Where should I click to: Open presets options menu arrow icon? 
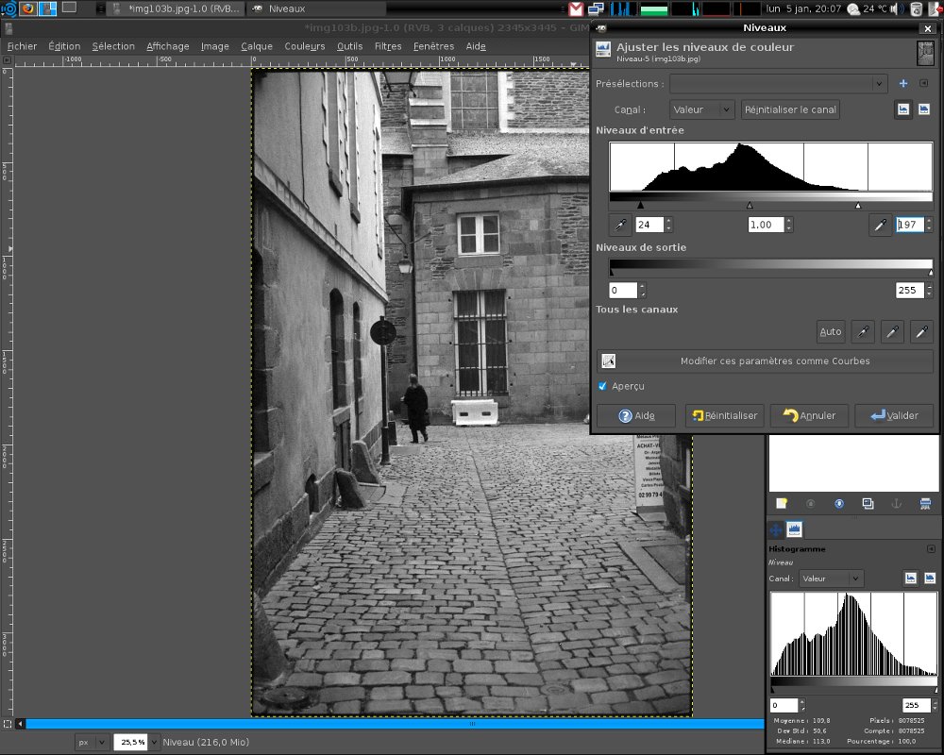point(924,83)
